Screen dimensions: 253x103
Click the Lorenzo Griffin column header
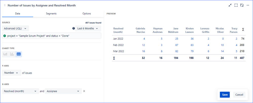tap(205, 30)
